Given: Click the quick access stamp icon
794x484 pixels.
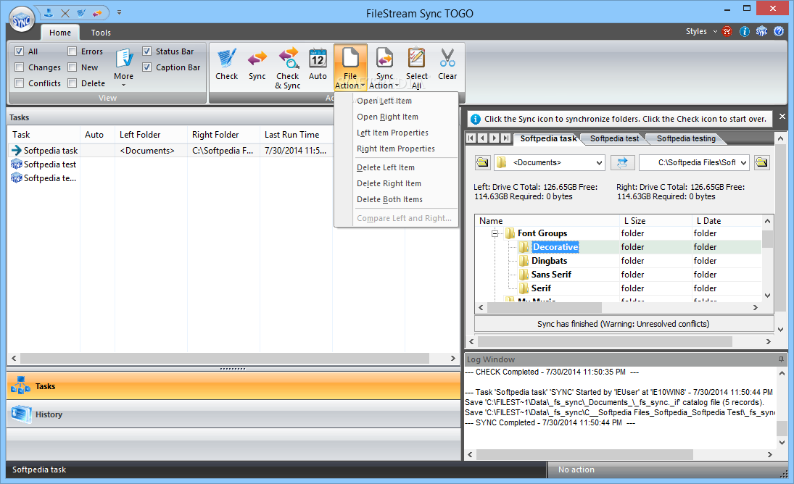Looking at the screenshot, I should coord(49,12).
